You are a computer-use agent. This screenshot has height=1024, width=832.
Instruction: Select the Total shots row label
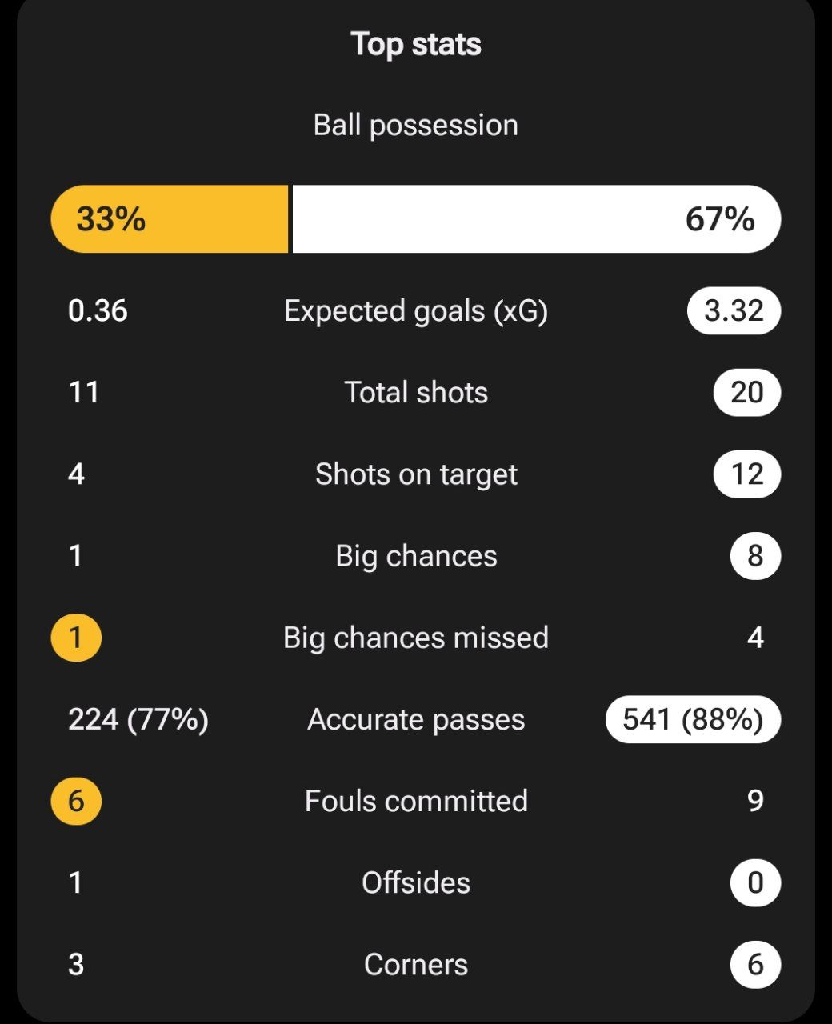tap(416, 392)
